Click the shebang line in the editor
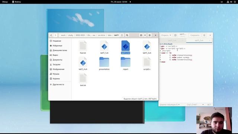The image size is (238, 134). 167,44
